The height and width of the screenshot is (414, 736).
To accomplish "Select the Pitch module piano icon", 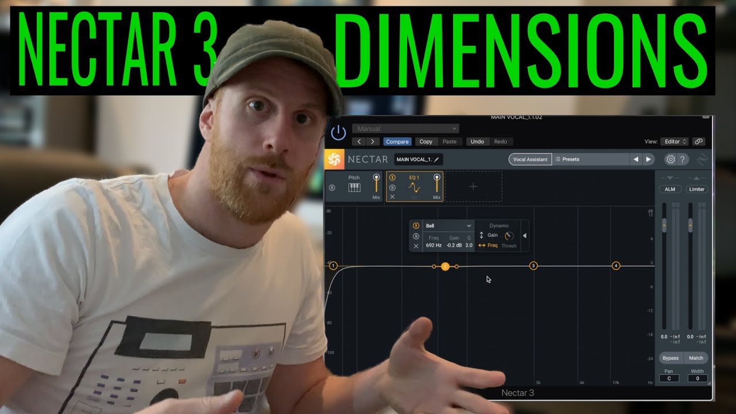I will [354, 187].
